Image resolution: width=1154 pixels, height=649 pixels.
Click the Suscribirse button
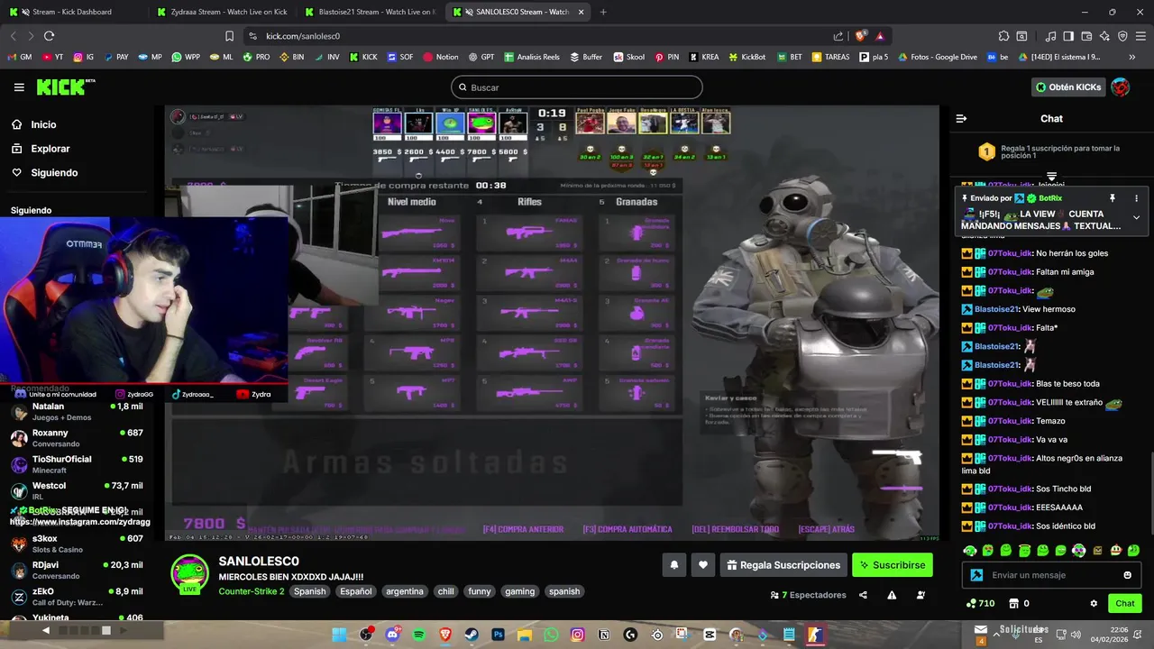pyautogui.click(x=893, y=565)
